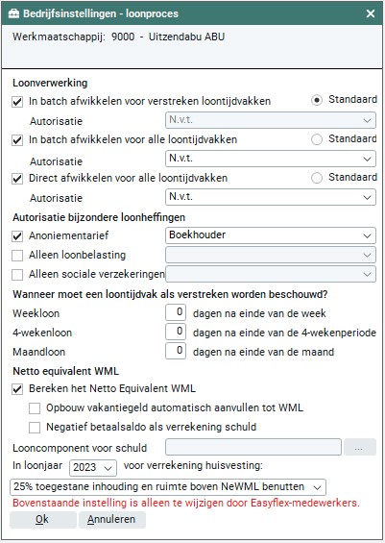This screenshot has height=543, width=385.
Task: Click the Annuleren button
Action: pos(112,519)
